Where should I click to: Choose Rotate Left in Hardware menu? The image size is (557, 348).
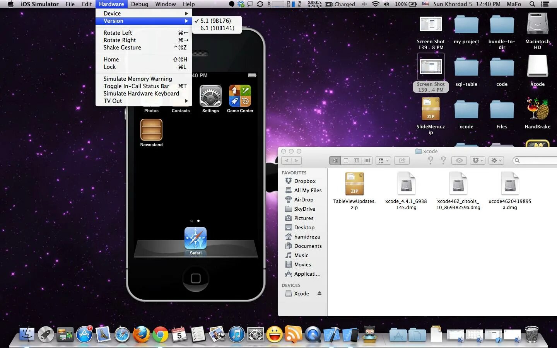tap(144, 33)
